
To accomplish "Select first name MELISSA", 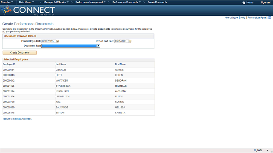I will pos(120,108).
